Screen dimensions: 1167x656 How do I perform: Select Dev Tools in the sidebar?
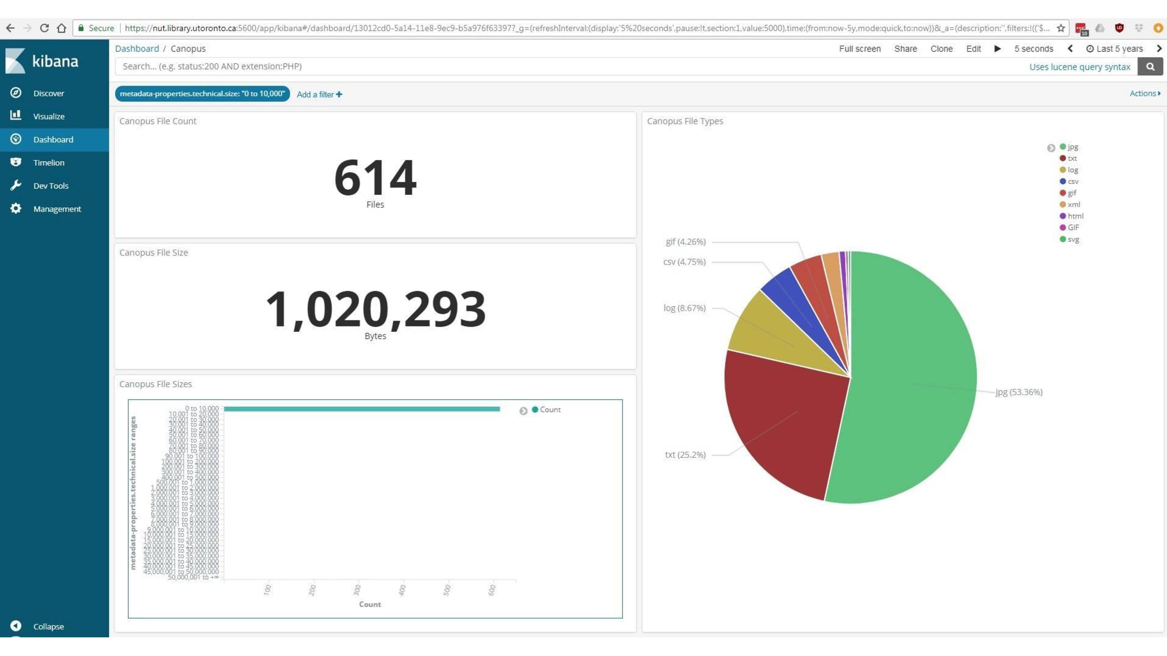51,186
